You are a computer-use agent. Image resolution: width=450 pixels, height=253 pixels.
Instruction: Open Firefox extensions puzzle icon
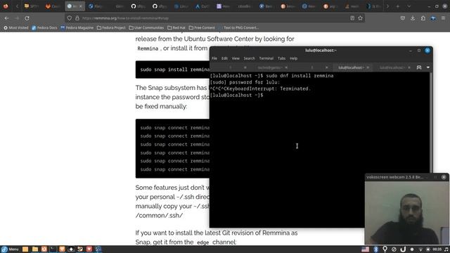423,18
